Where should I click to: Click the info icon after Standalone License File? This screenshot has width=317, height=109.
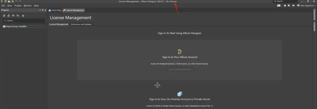click(x=212, y=106)
